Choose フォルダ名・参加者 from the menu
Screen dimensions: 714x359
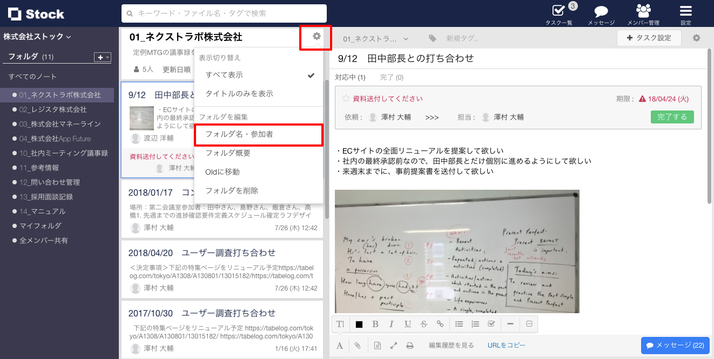click(239, 135)
